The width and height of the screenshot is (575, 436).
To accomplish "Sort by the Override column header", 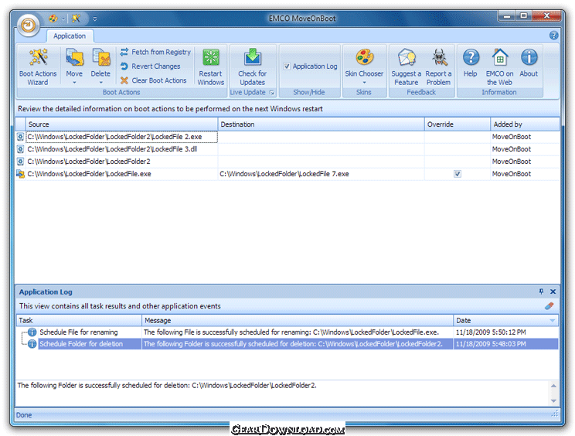I will [458, 124].
